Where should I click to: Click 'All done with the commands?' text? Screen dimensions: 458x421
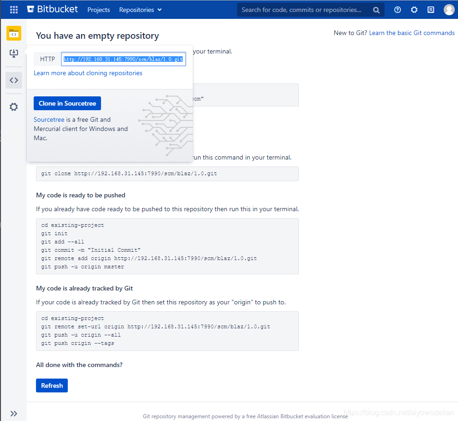point(79,365)
